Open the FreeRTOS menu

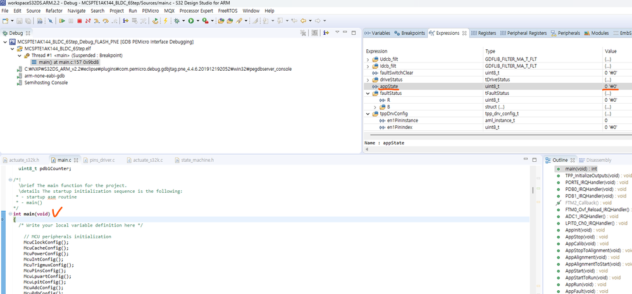pyautogui.click(x=228, y=11)
